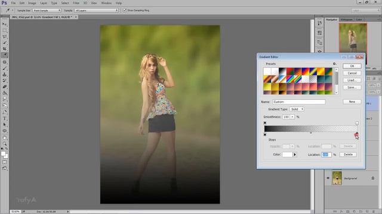
Task: Select the Zoom tool
Action: (x=4, y=144)
